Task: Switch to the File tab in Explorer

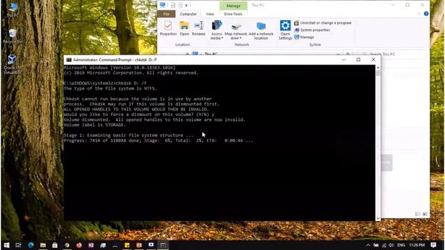Action: (166, 14)
